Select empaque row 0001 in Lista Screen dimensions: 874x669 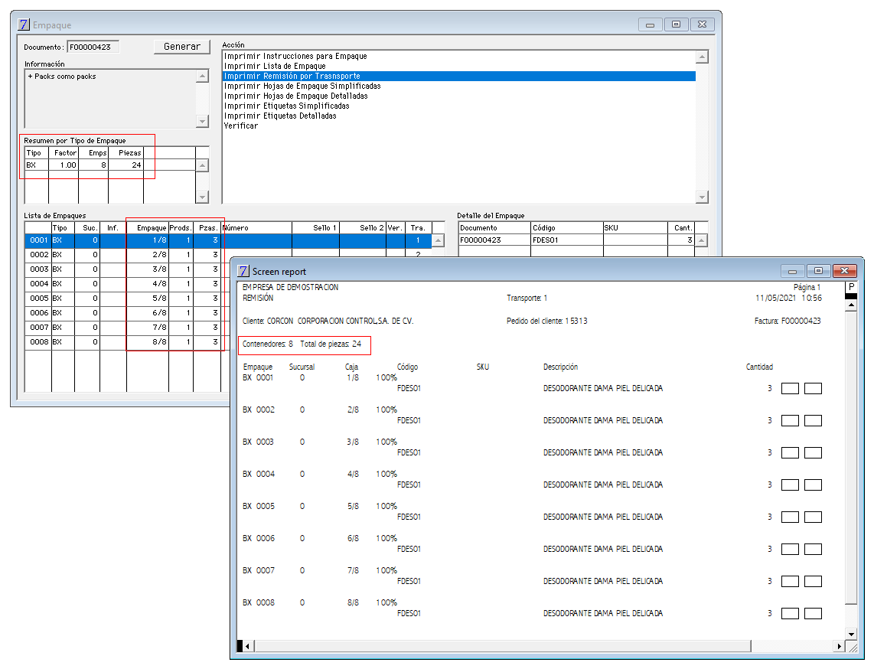(x=229, y=240)
